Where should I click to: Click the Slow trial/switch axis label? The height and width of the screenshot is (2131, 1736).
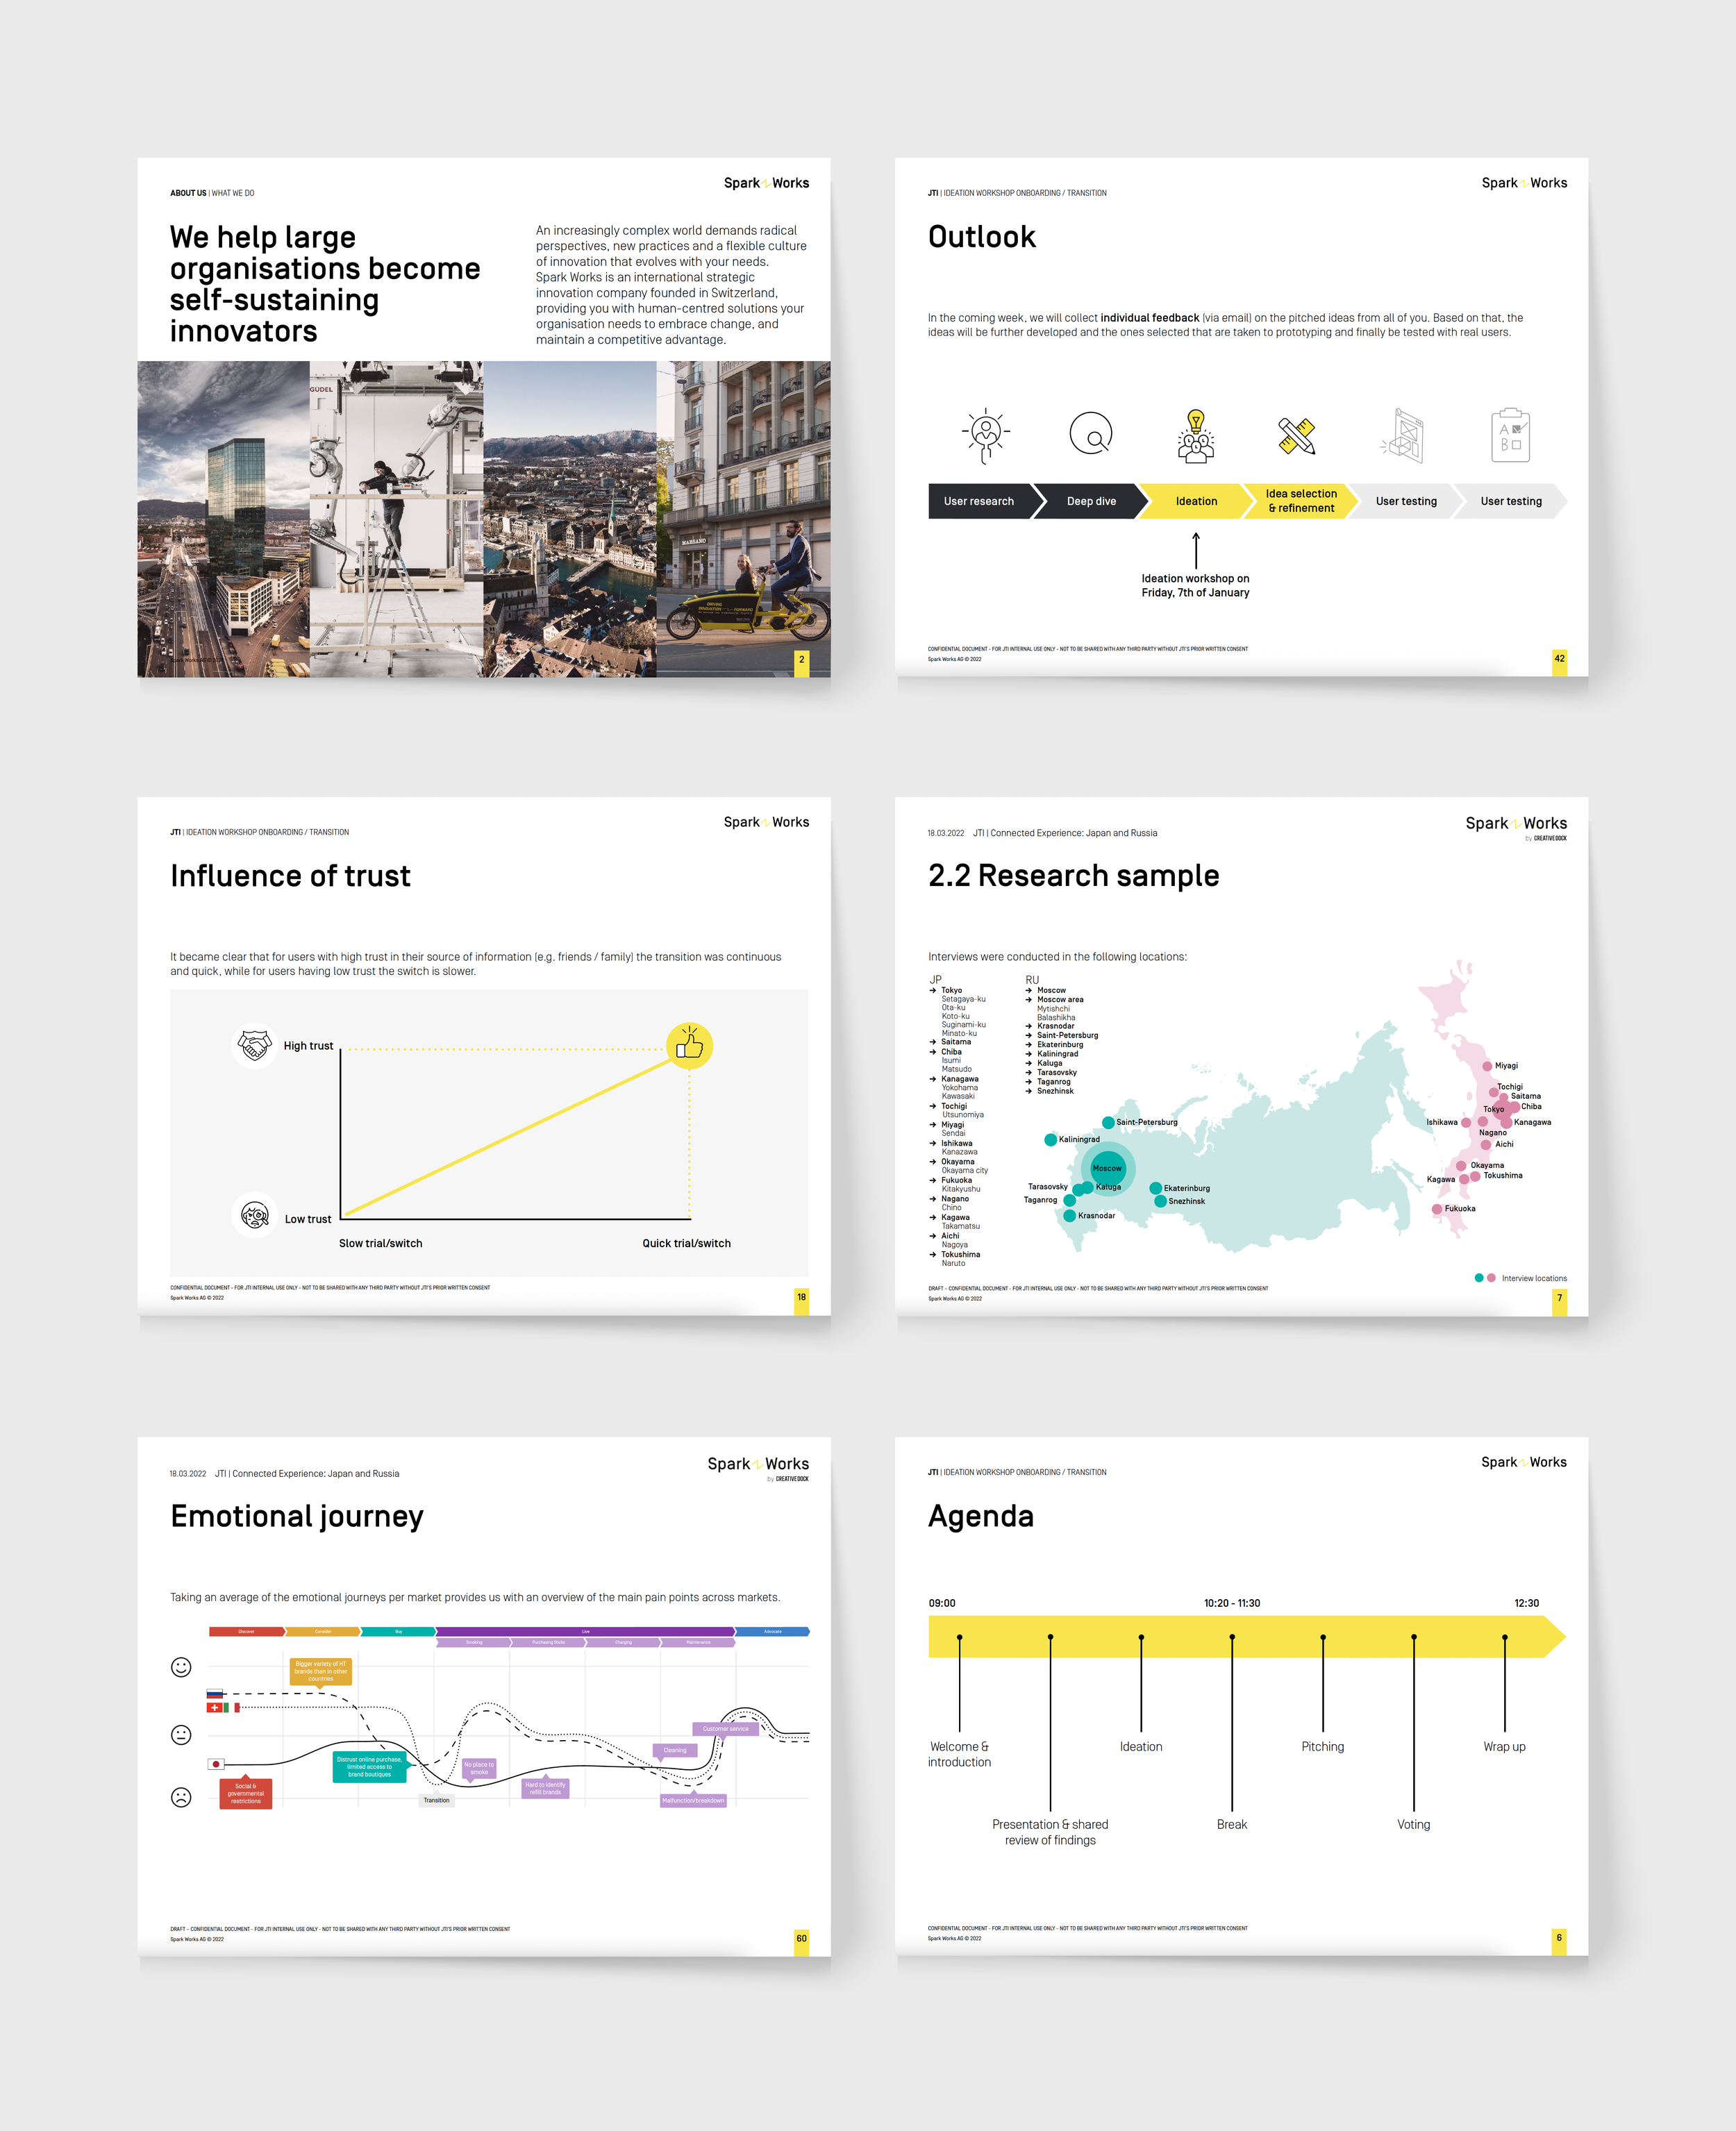[x=380, y=1243]
